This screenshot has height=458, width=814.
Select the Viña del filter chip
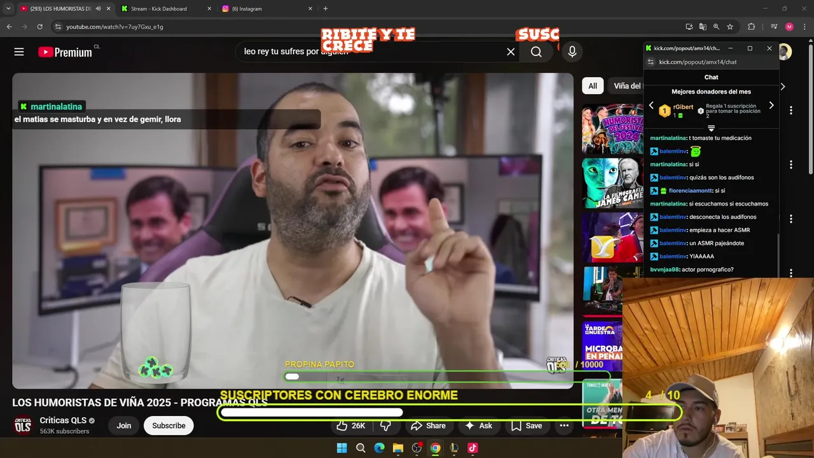pyautogui.click(x=628, y=86)
